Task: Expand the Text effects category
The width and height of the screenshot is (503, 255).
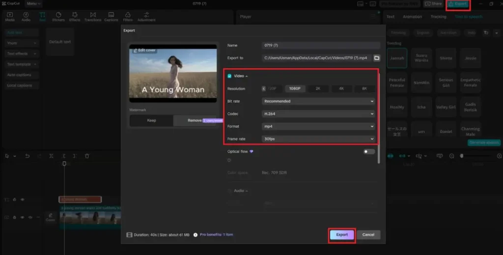Action: (22, 53)
